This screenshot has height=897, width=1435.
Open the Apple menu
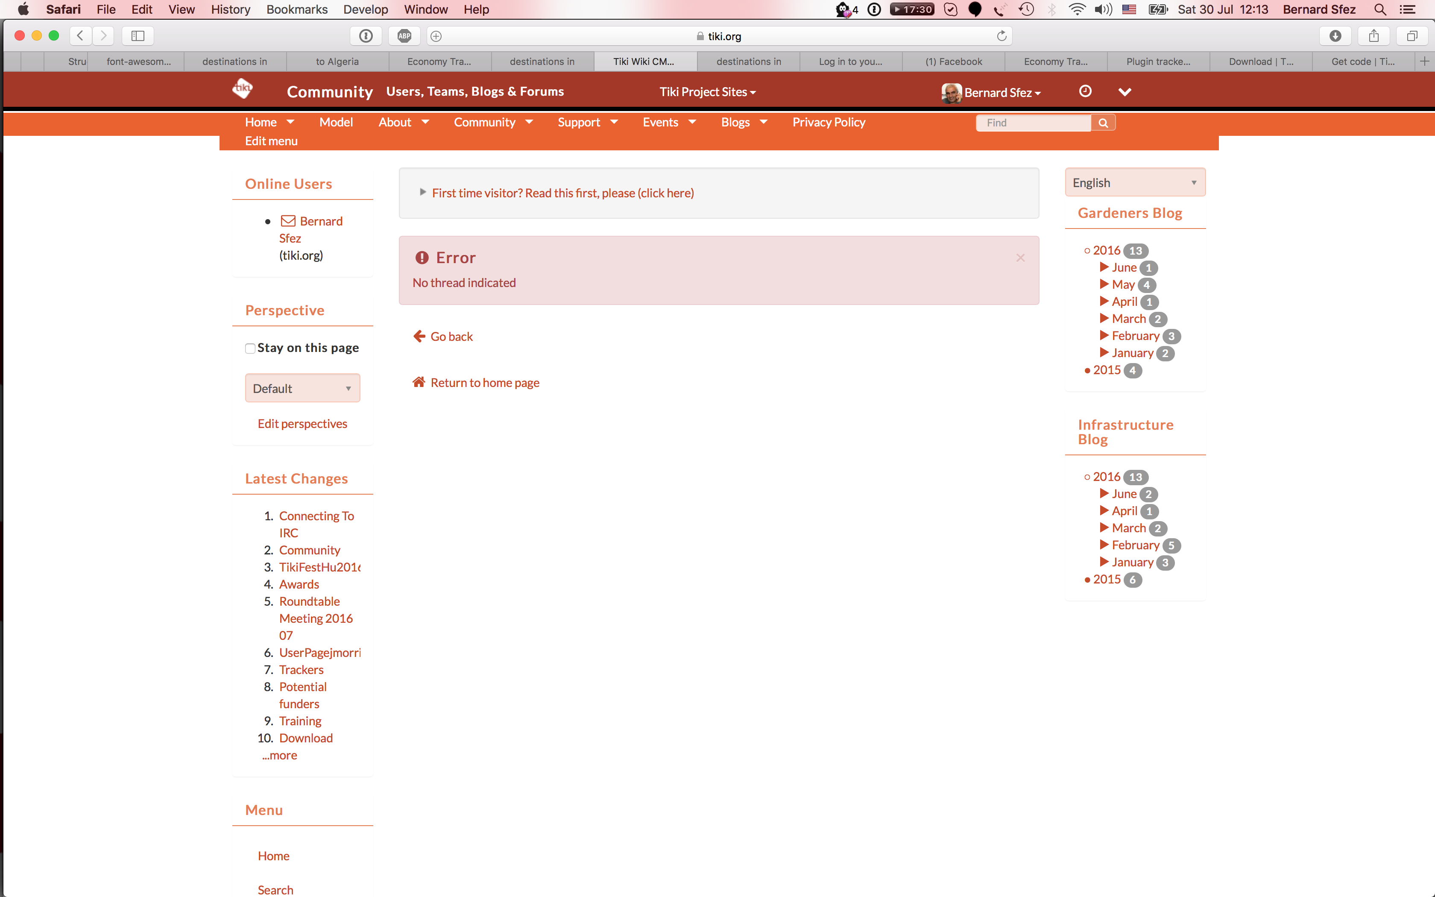[x=23, y=9]
